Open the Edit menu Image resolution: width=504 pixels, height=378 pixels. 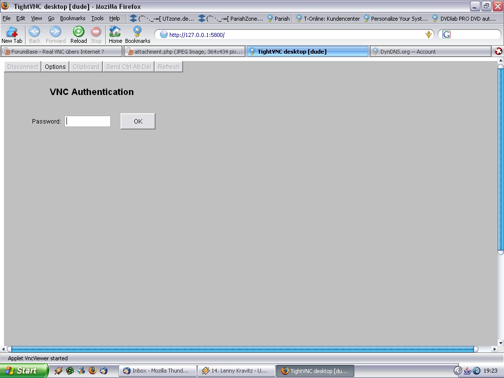pos(21,18)
